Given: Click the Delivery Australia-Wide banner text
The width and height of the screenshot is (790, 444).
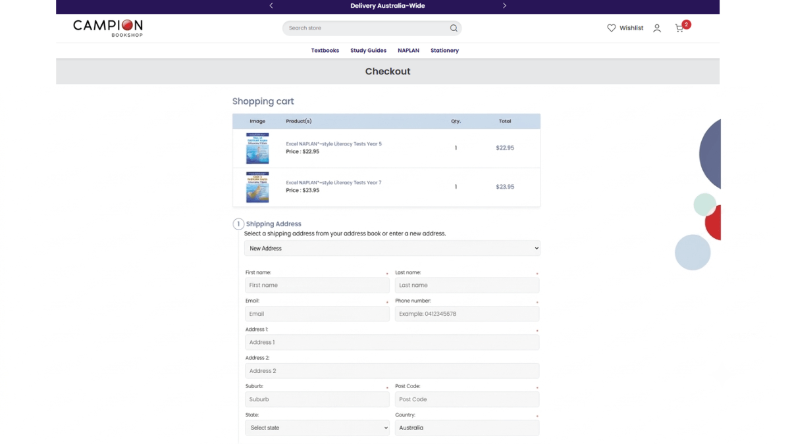Looking at the screenshot, I should point(388,6).
